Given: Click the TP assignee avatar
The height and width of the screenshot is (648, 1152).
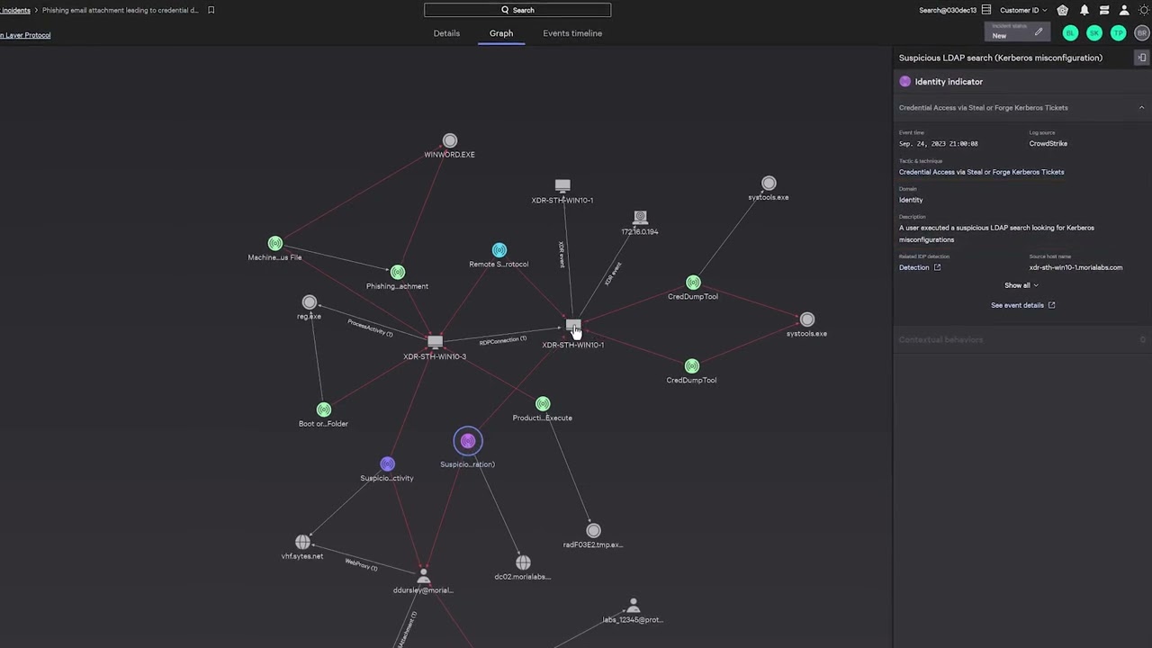Looking at the screenshot, I should click(x=1118, y=33).
